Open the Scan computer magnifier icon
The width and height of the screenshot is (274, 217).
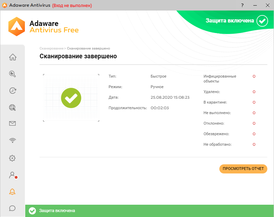(12, 74)
